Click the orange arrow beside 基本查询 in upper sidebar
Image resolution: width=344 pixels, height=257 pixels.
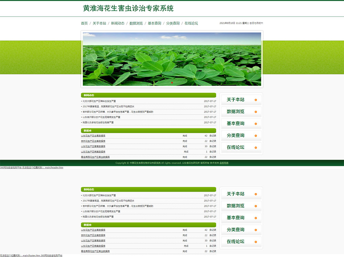click(256, 124)
